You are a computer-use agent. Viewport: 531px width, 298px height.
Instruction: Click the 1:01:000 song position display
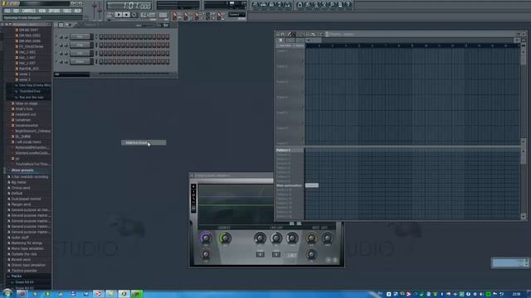tap(129, 6)
